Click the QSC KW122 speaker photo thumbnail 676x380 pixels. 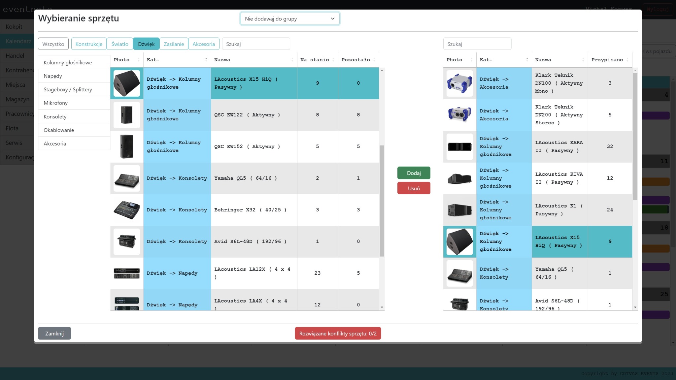[126, 115]
